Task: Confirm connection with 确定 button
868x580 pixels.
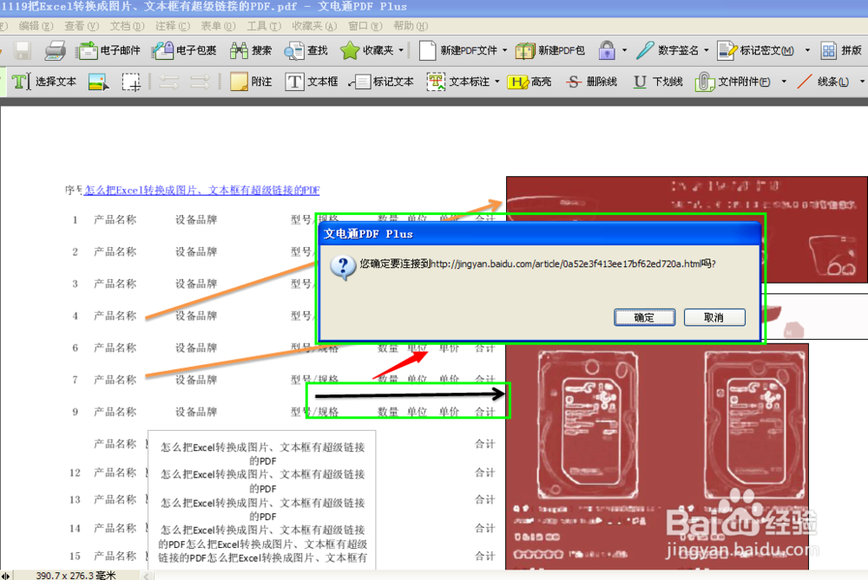Action: [x=644, y=317]
